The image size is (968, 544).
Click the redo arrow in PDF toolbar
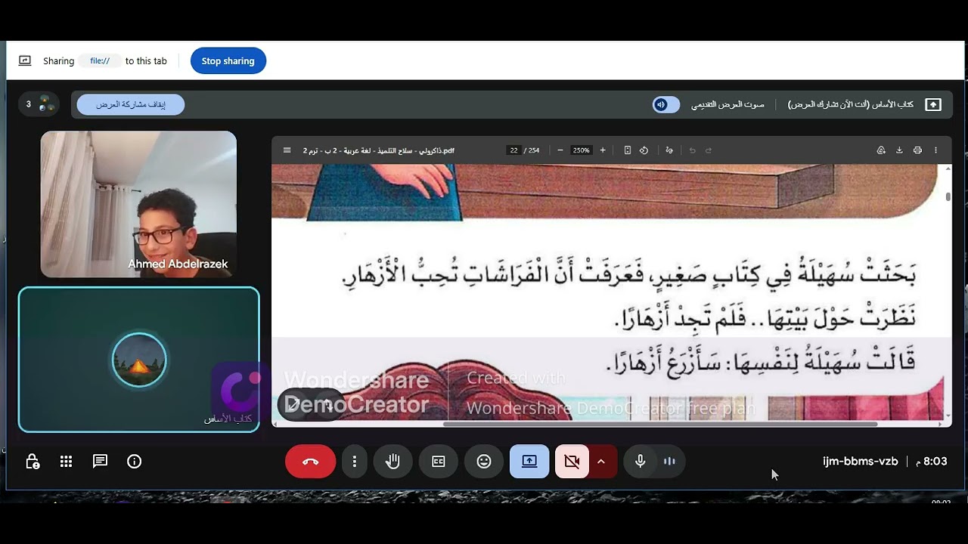(709, 150)
